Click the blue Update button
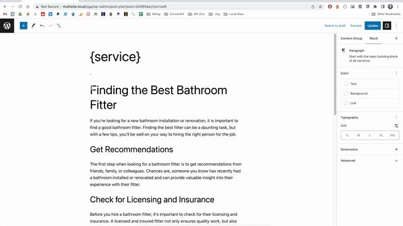 point(373,26)
